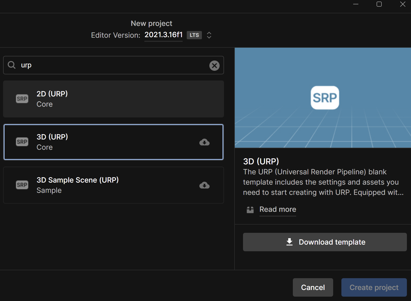The height and width of the screenshot is (301, 411).
Task: Clear the urp search text via X icon
Action: (214, 65)
